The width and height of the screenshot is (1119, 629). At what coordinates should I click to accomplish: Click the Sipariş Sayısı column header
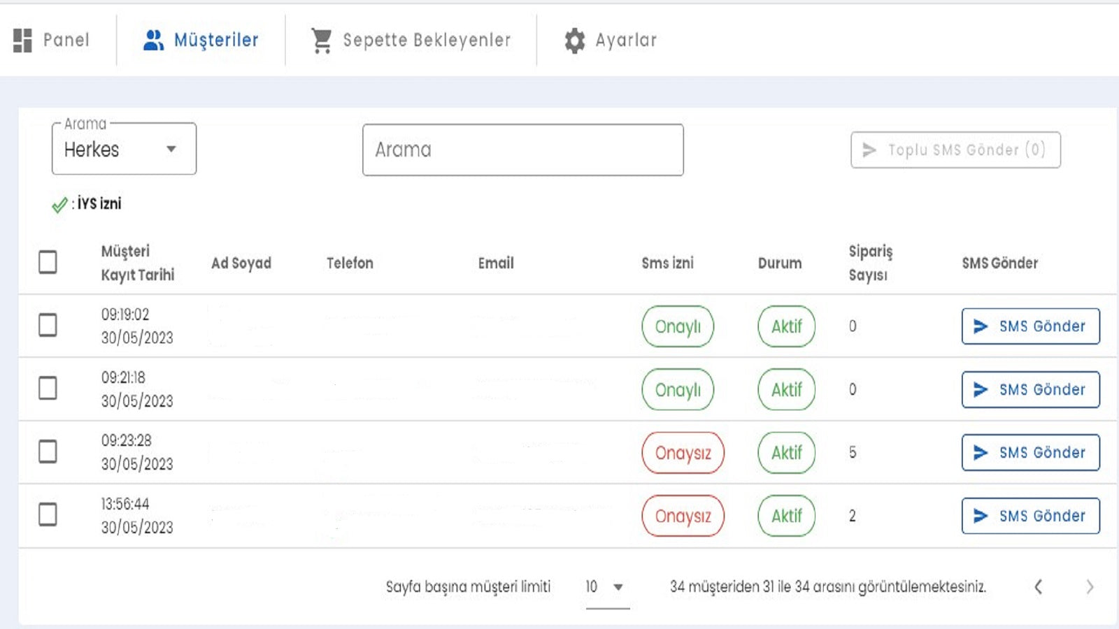871,263
